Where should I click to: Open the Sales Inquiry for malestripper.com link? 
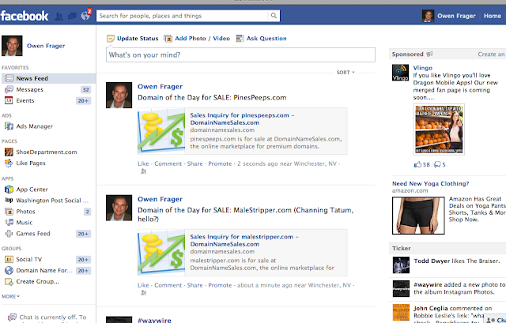(244, 241)
